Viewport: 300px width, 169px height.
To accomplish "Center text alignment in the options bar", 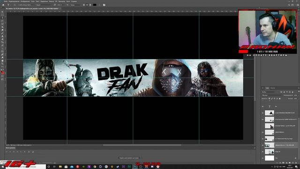I will (87, 5).
